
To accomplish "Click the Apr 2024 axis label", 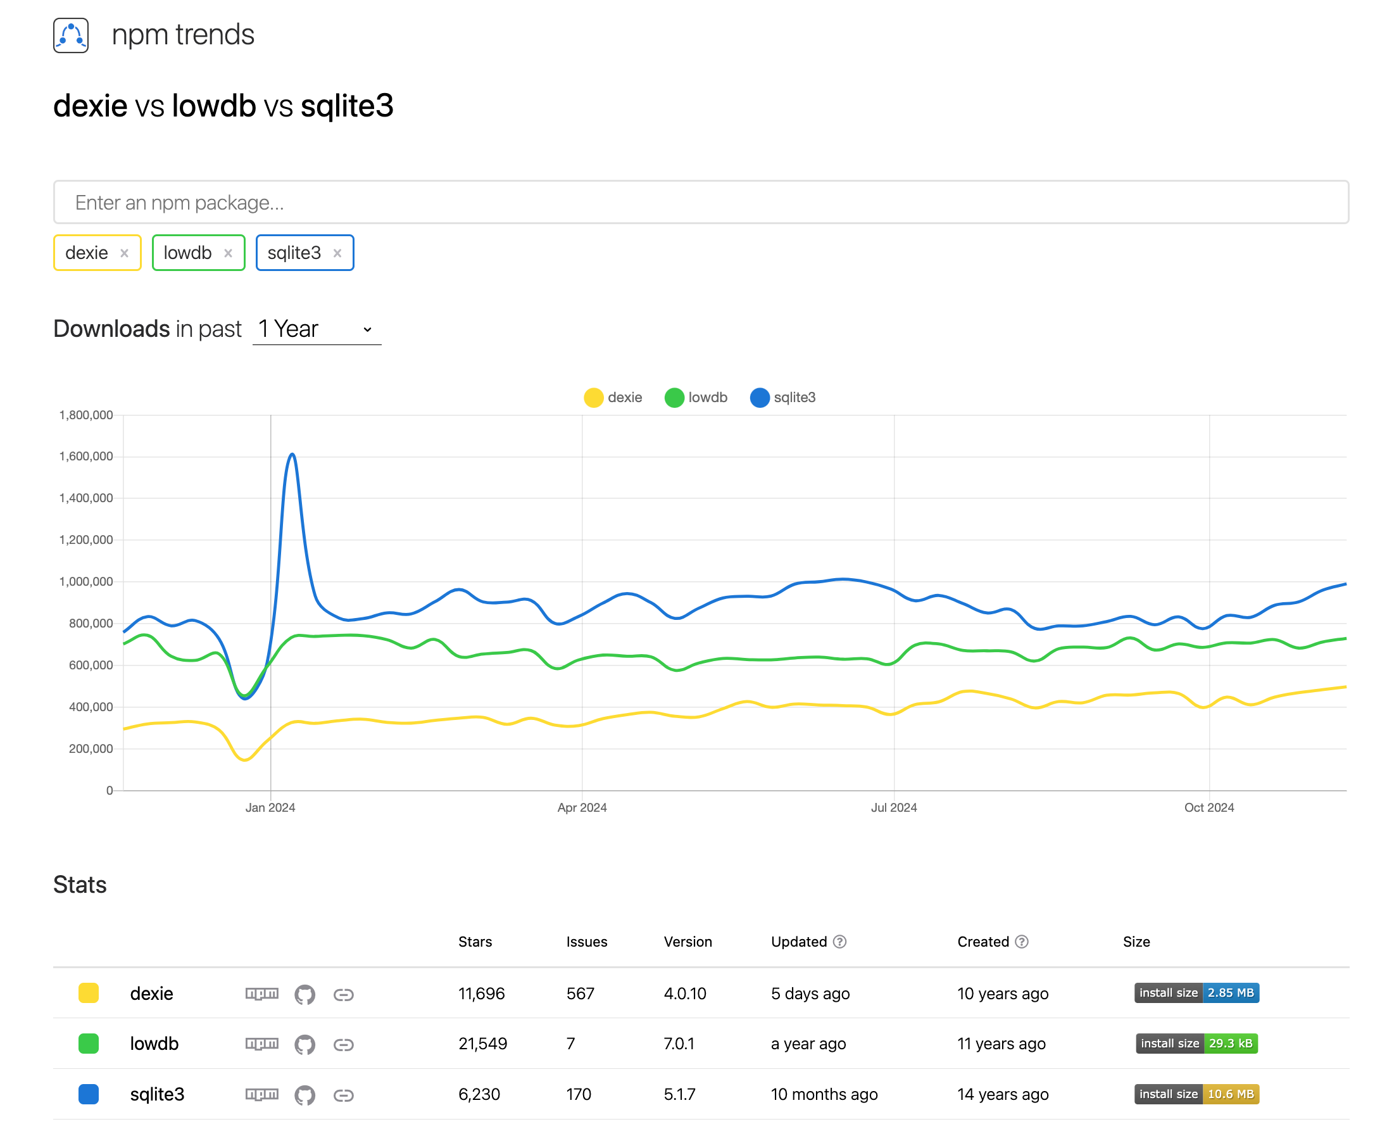I will [x=582, y=807].
